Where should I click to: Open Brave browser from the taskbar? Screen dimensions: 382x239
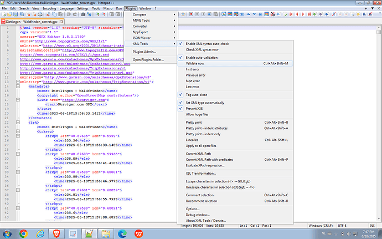tap(56, 233)
